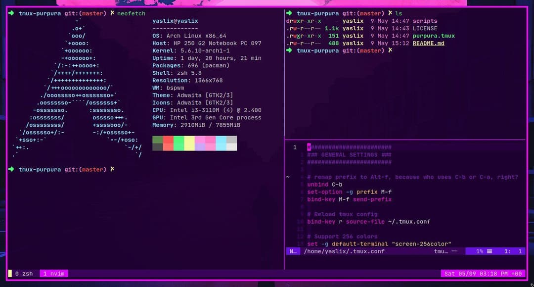Select the Icons: Adwaita line
The height and width of the screenshot is (287, 534).
pyautogui.click(x=193, y=102)
